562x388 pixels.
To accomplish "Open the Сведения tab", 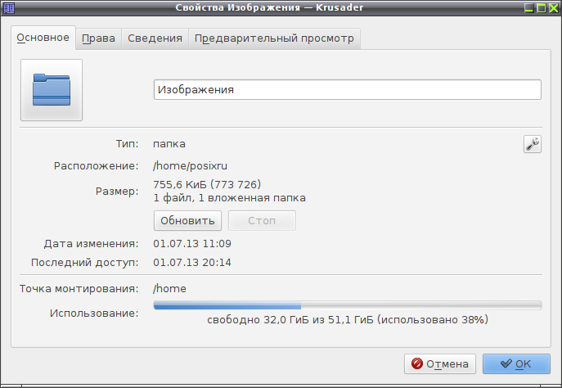I will [155, 38].
